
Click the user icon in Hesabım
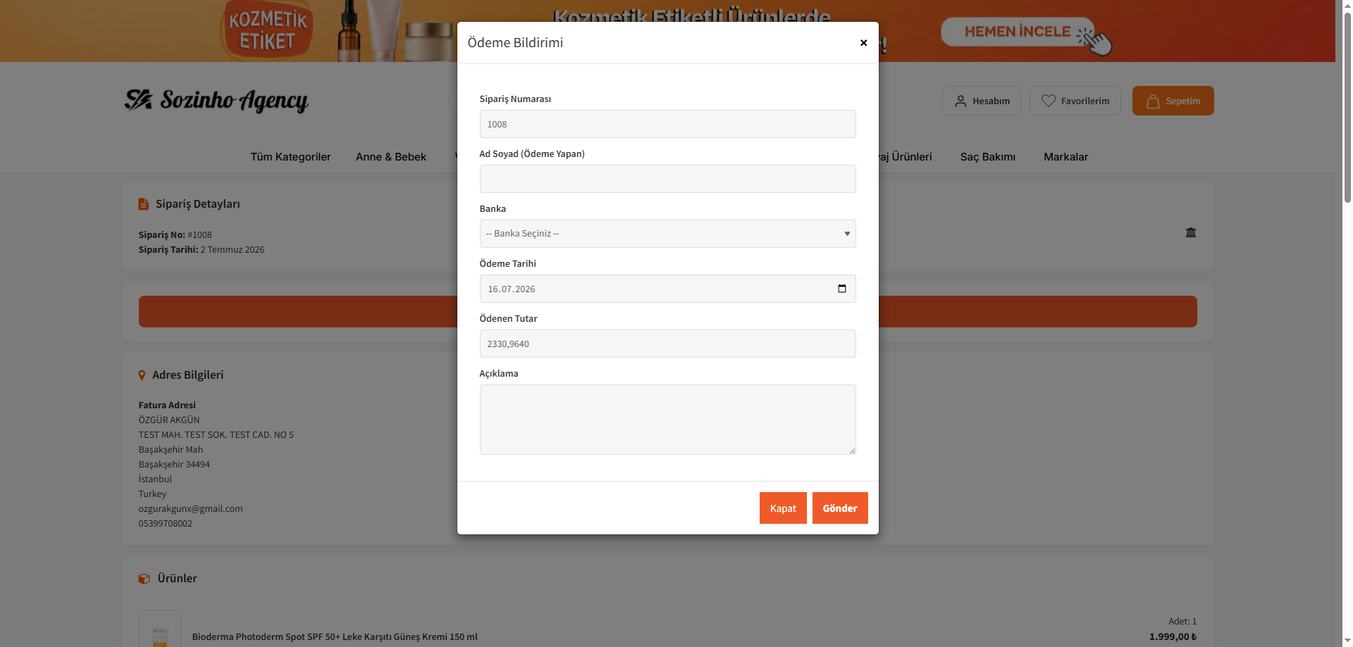pos(960,101)
